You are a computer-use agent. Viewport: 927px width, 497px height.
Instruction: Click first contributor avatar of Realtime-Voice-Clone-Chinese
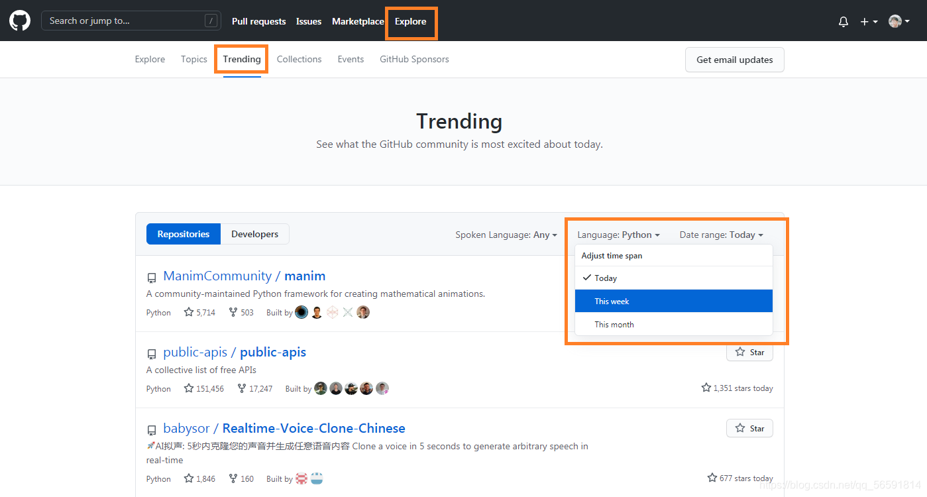click(301, 478)
